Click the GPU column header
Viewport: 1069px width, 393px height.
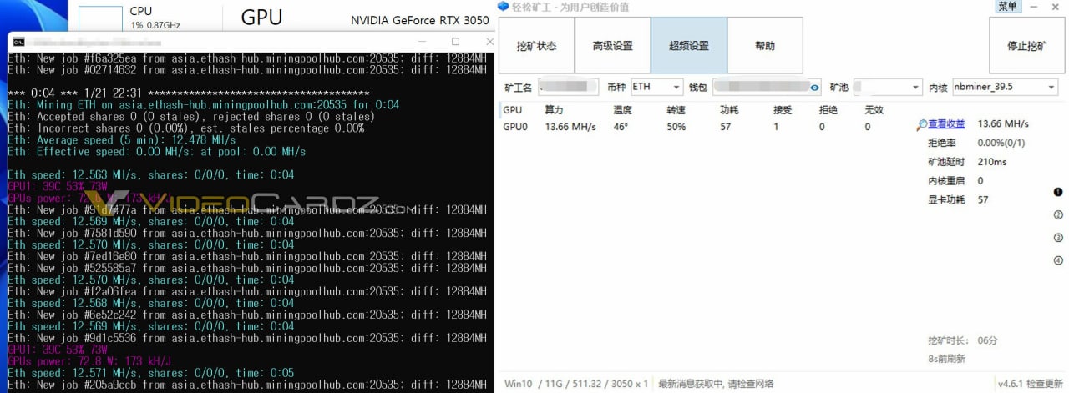click(x=512, y=110)
